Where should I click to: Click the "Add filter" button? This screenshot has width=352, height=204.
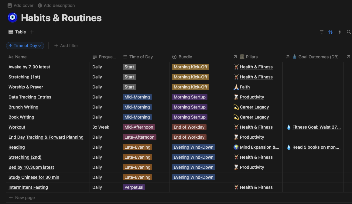click(66, 46)
